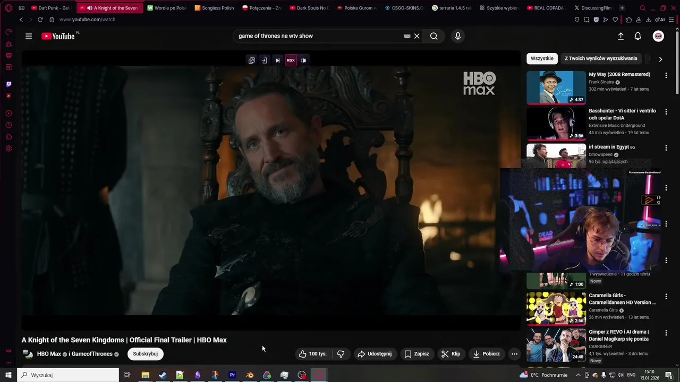Toggle the RGX video enhancement

(x=291, y=60)
